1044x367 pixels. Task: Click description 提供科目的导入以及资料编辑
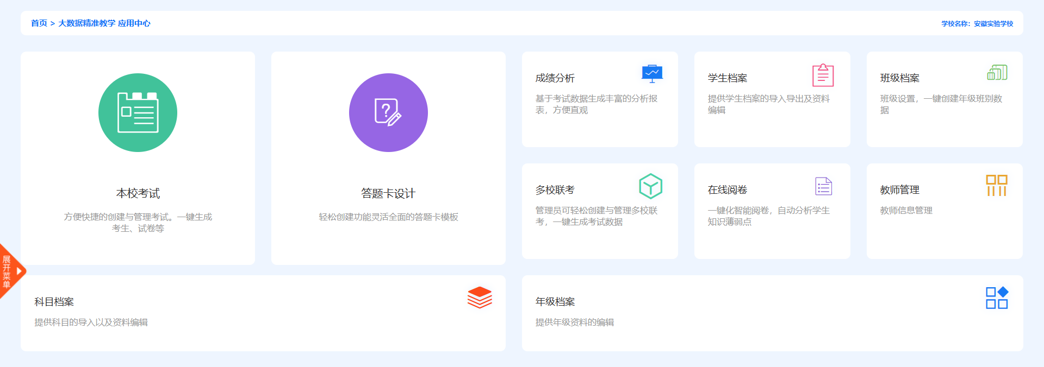point(91,322)
